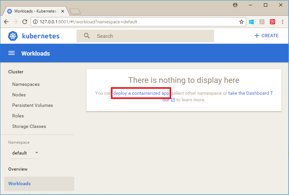The height and width of the screenshot is (195, 289).
Task: Open the Roles page
Action: click(18, 116)
